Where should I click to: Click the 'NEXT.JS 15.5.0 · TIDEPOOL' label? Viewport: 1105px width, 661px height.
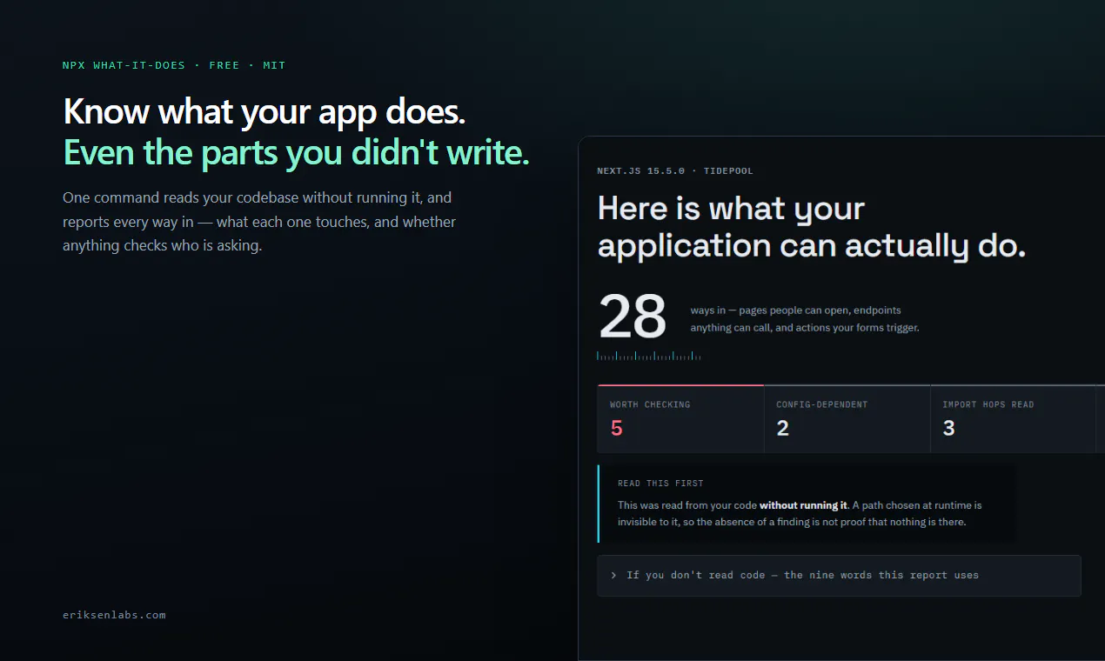point(675,171)
